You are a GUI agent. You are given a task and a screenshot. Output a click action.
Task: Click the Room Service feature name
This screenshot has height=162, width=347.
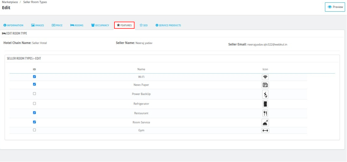point(141,122)
